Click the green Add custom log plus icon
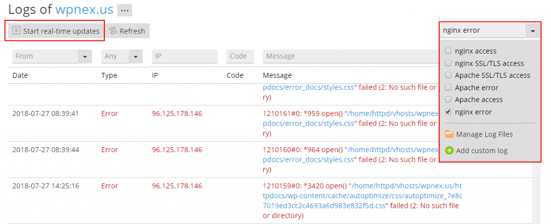551x224 pixels. pyautogui.click(x=449, y=151)
